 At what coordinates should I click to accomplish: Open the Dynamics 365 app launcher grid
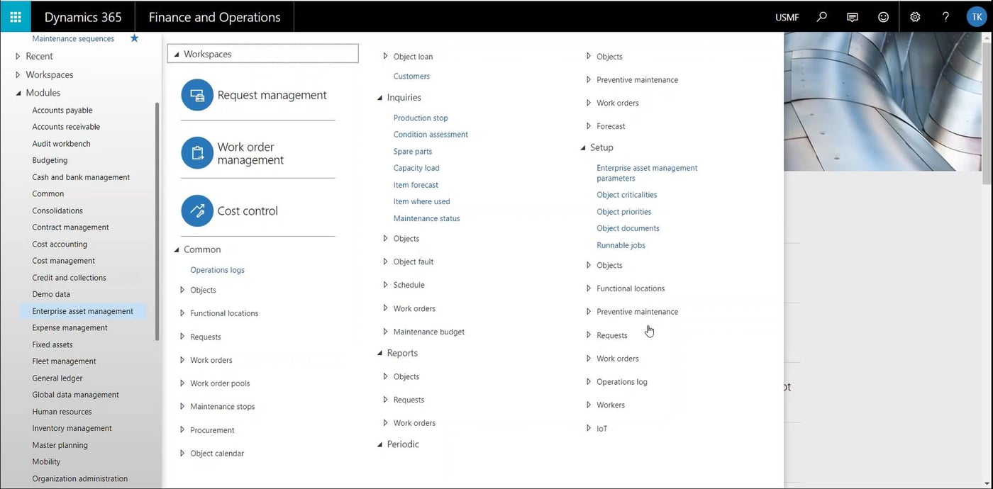pyautogui.click(x=15, y=16)
